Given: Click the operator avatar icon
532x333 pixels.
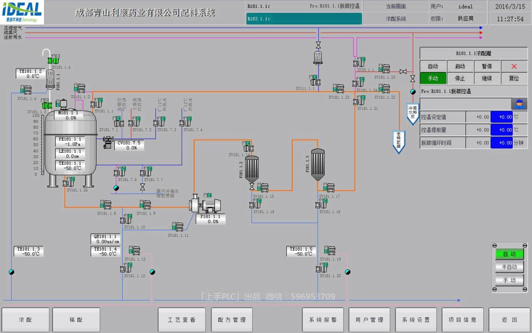Looking at the screenshot, I should click(x=519, y=104).
